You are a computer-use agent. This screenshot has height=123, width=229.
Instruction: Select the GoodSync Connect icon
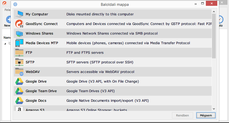tap(19, 24)
